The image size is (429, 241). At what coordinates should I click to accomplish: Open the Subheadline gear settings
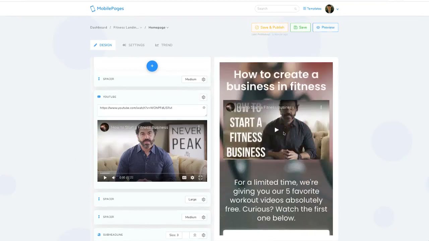[203, 235]
